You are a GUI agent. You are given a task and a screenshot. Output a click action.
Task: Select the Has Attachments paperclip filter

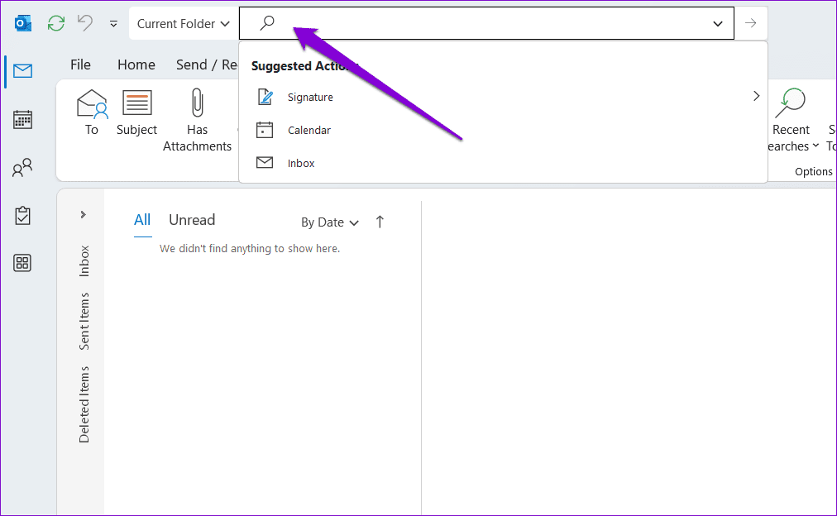[197, 112]
